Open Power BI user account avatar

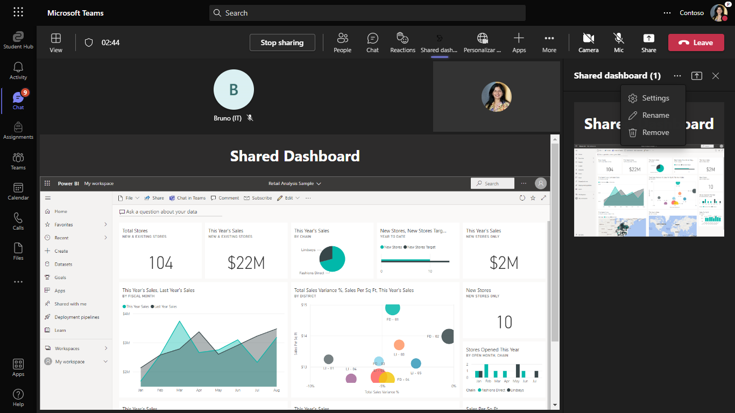541,183
